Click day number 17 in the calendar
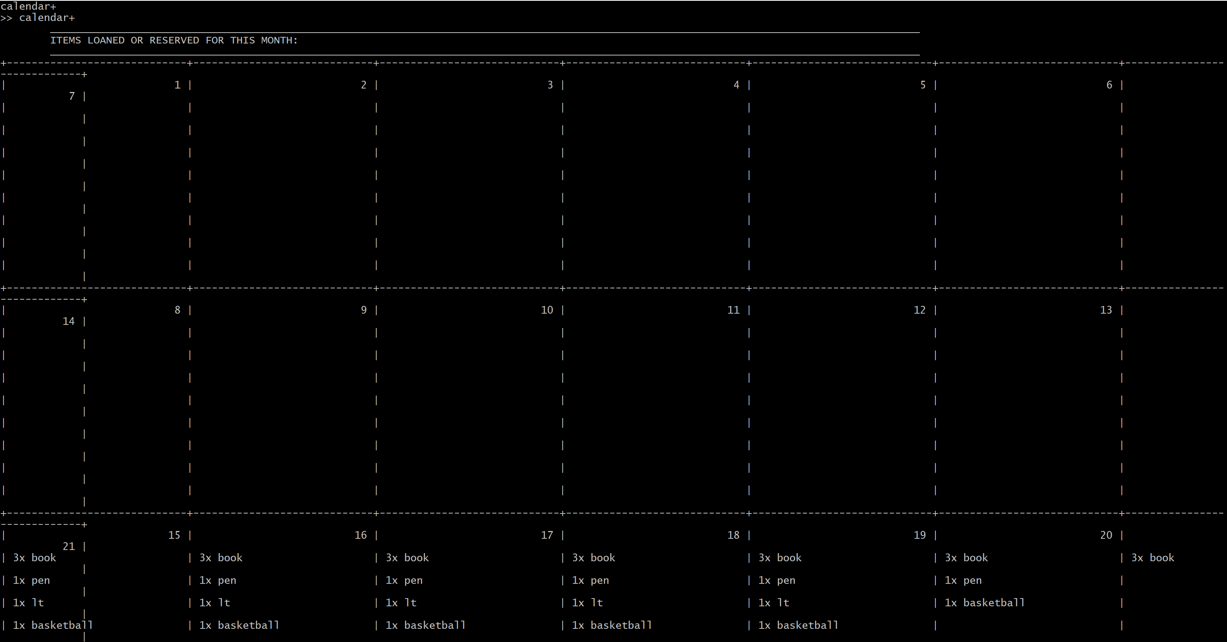The width and height of the screenshot is (1227, 642). tap(547, 535)
